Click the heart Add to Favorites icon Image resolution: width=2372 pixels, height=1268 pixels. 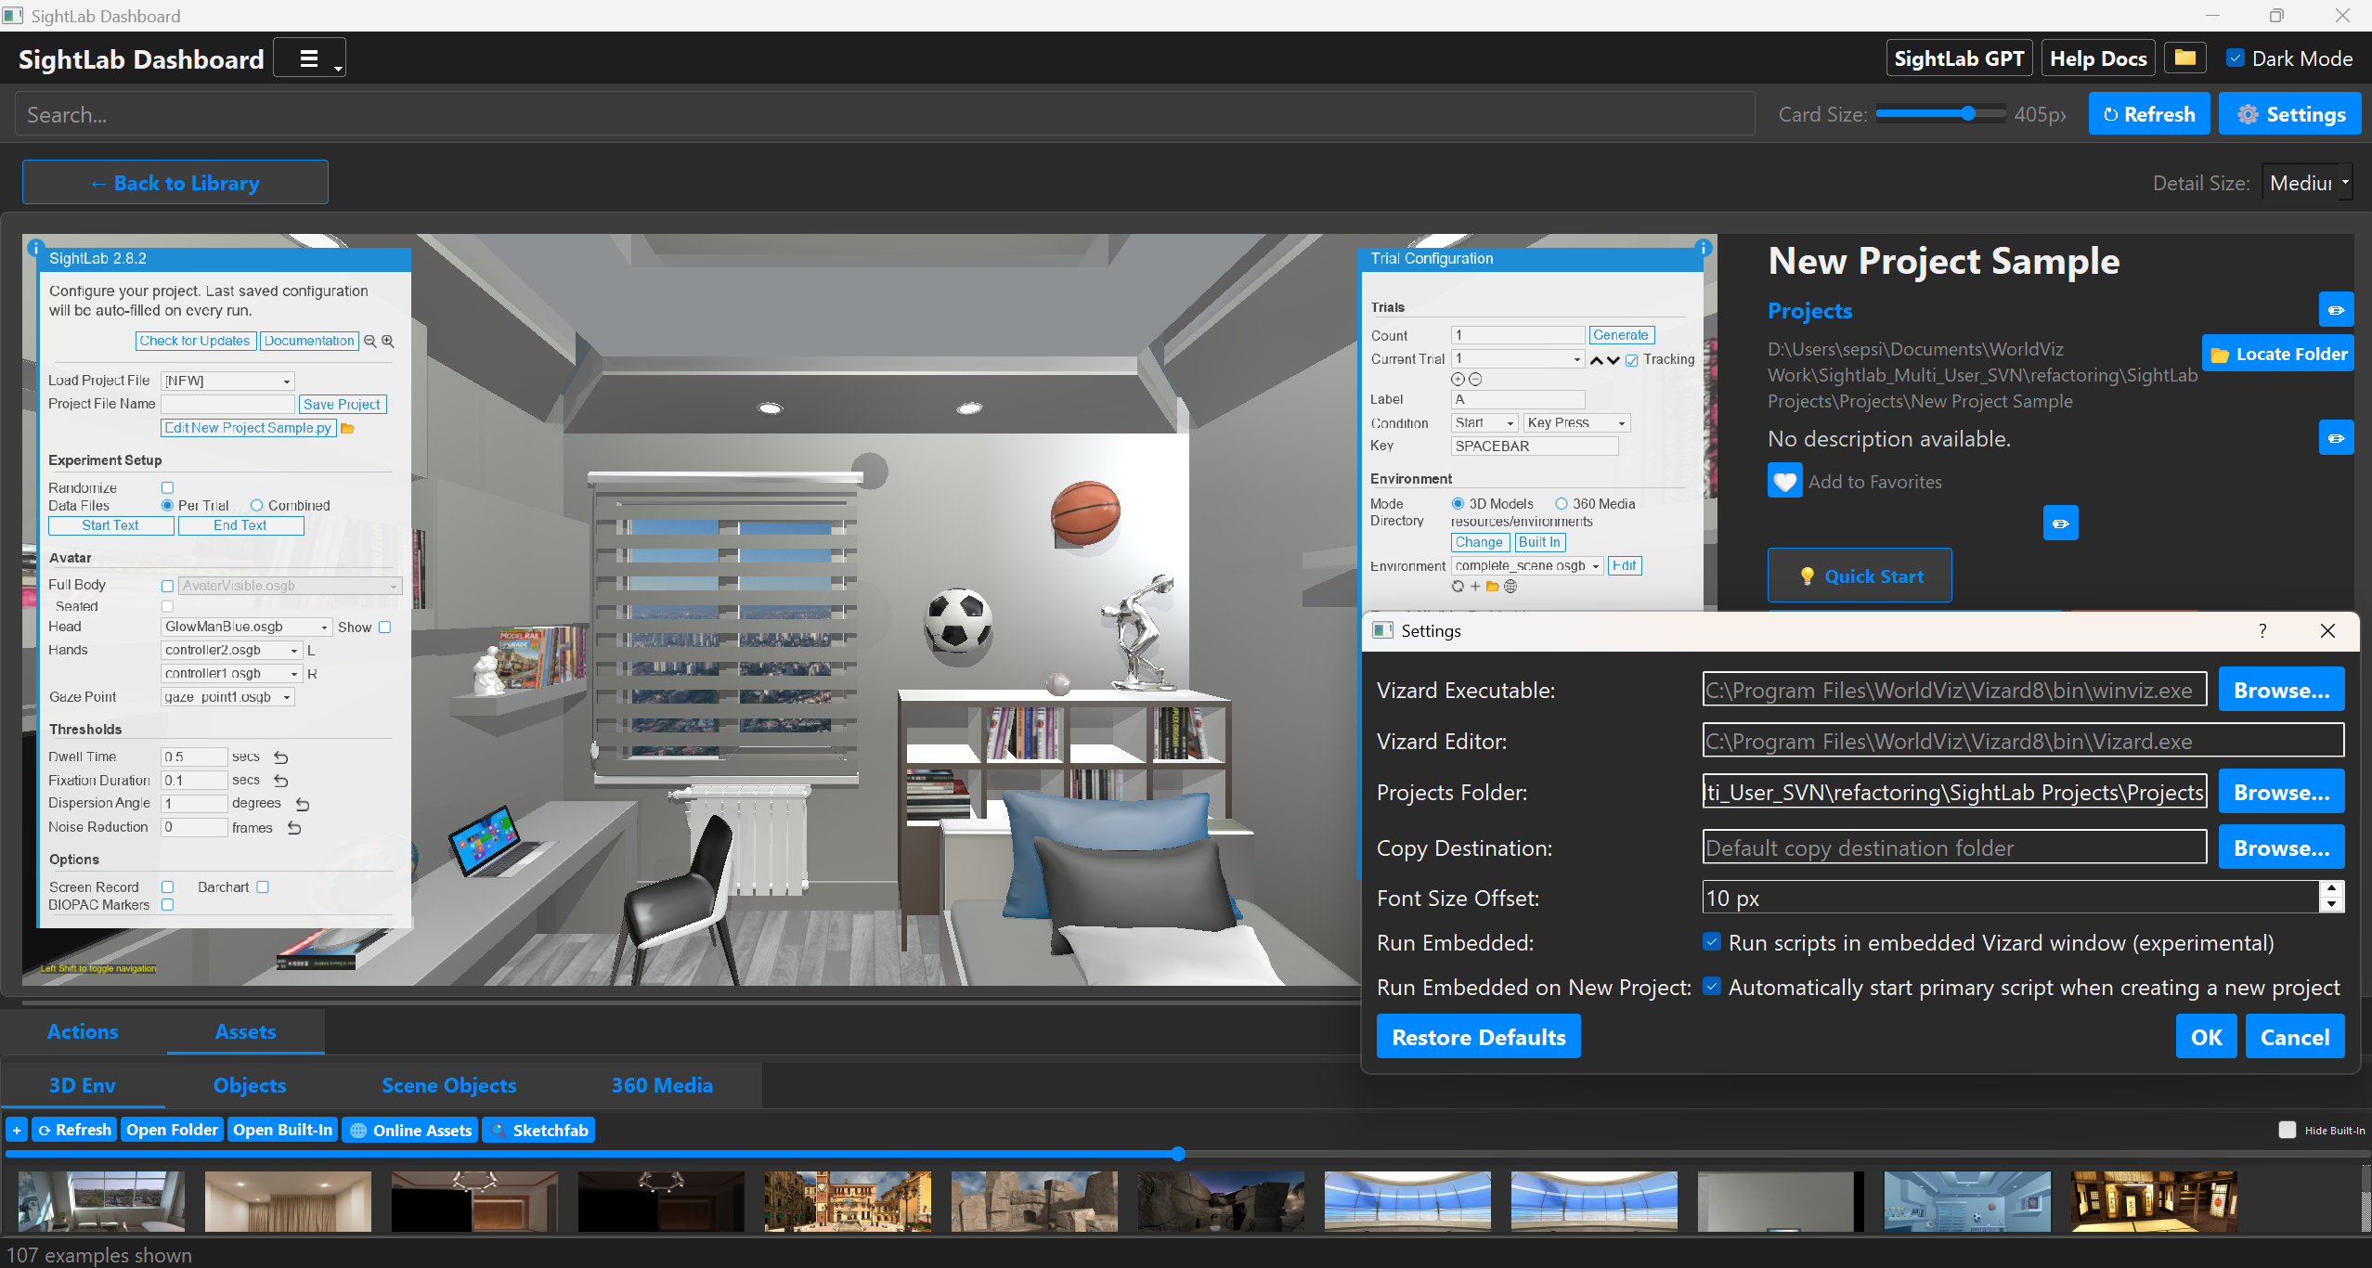(1784, 481)
